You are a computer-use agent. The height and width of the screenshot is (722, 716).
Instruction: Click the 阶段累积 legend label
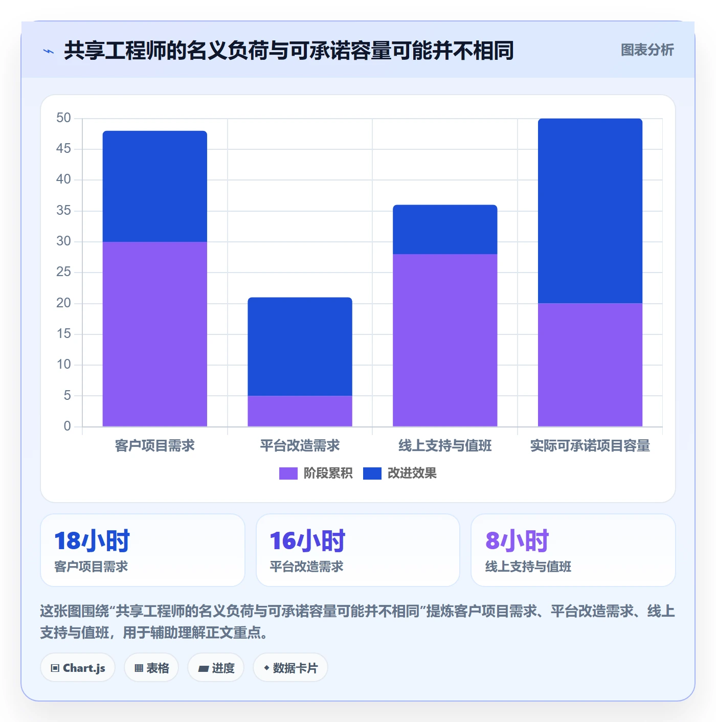328,473
